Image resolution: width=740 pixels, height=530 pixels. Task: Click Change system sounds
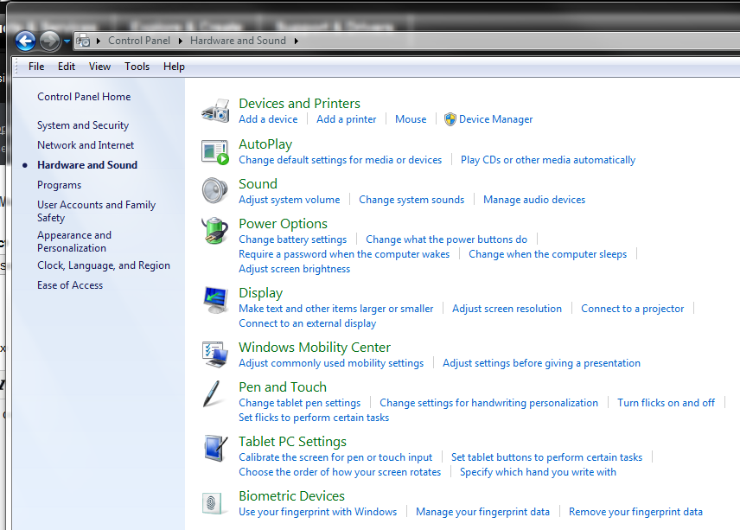pos(411,200)
